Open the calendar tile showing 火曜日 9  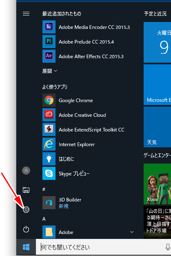click(x=157, y=42)
